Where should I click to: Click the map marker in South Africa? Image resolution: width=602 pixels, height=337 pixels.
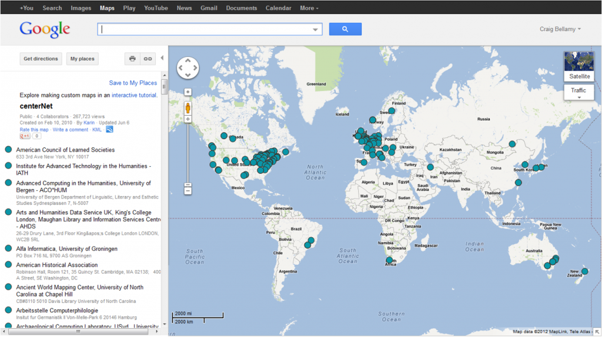pos(389,260)
